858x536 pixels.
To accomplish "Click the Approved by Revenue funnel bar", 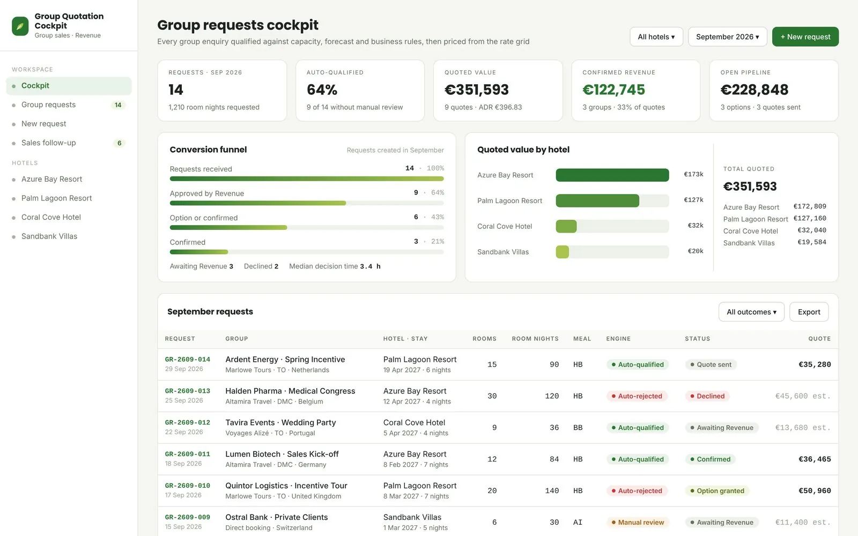I will pos(307,203).
